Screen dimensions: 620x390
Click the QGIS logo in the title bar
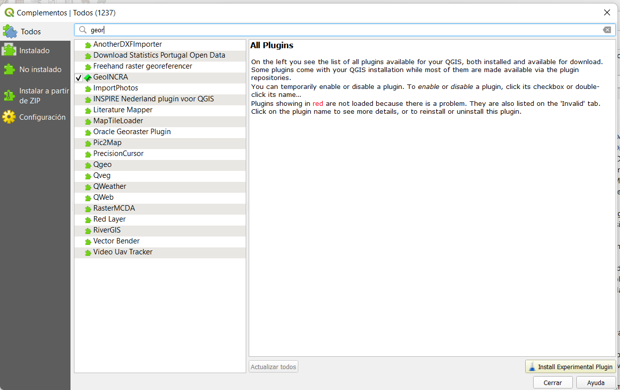coord(10,12)
